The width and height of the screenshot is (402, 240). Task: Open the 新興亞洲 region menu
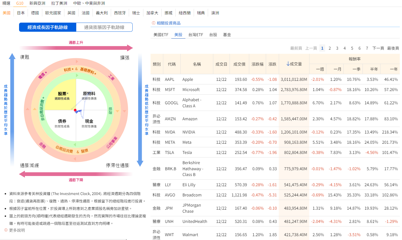pyautogui.click(x=37, y=3)
